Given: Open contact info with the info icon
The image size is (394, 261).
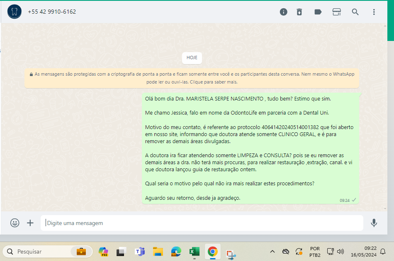Looking at the screenshot, I should click(x=283, y=12).
